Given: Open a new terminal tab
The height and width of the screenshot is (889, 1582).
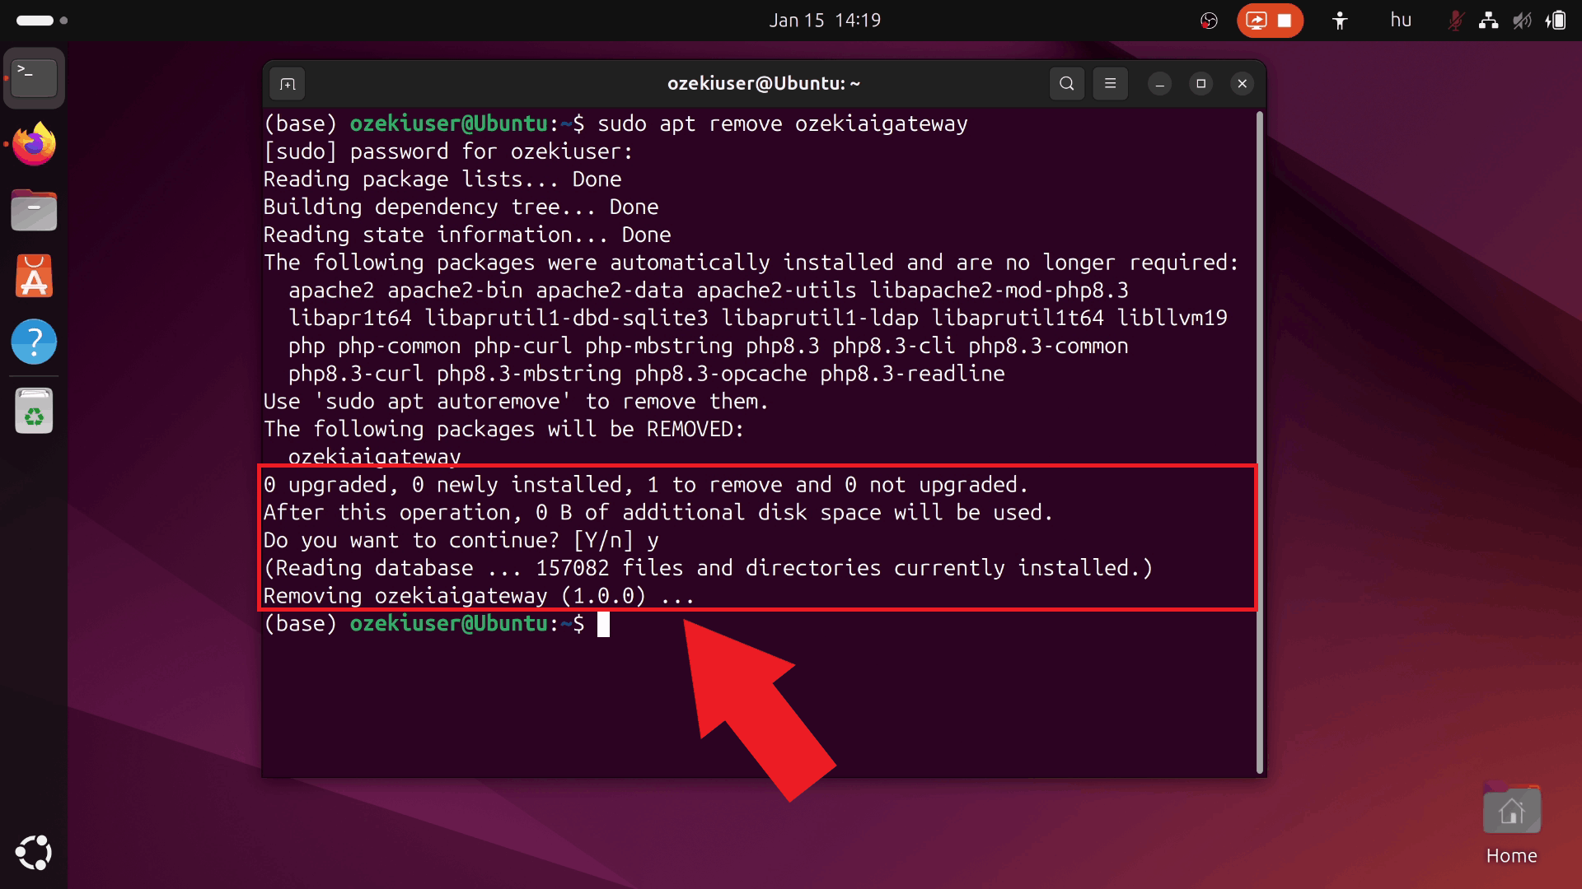Looking at the screenshot, I should pyautogui.click(x=288, y=84).
